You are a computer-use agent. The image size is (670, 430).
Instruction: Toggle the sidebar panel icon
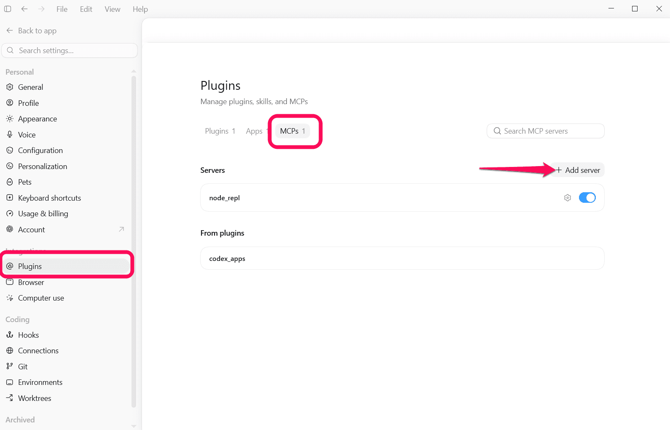tap(8, 9)
